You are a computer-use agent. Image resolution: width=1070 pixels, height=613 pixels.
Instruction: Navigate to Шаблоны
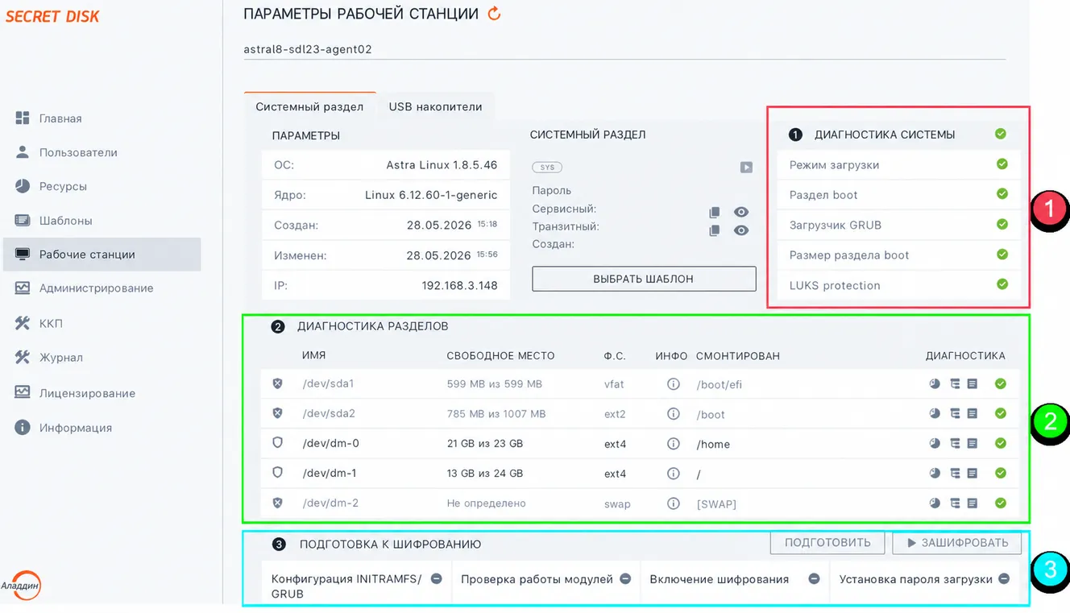click(x=65, y=220)
